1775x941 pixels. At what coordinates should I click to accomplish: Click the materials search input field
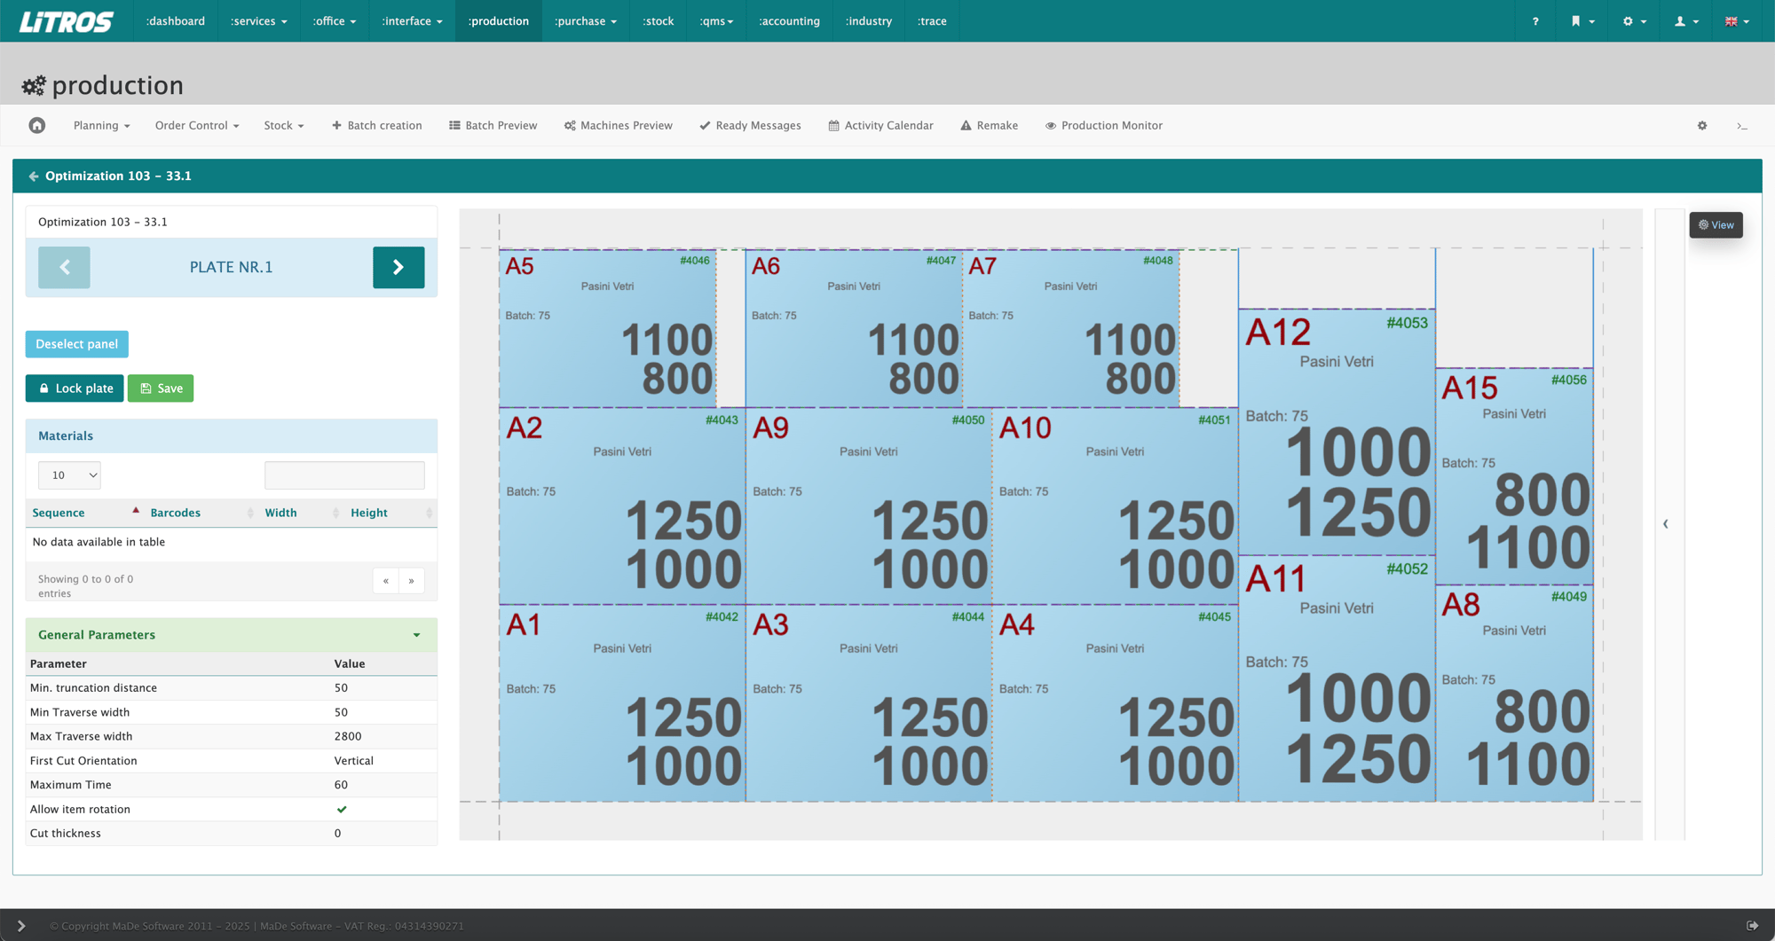pos(344,475)
